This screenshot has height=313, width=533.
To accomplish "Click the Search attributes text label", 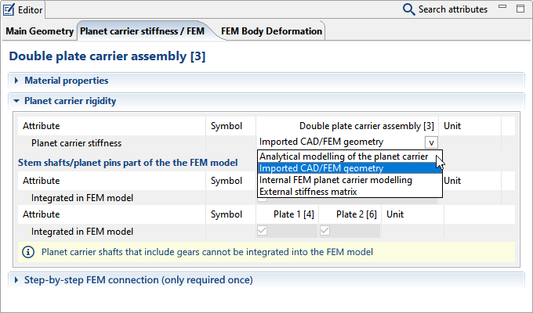I will click(452, 9).
